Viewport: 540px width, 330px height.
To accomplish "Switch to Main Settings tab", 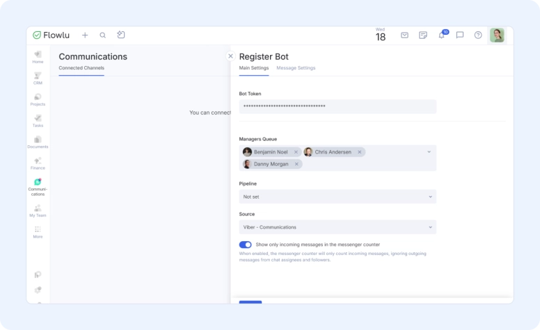I will pyautogui.click(x=254, y=68).
